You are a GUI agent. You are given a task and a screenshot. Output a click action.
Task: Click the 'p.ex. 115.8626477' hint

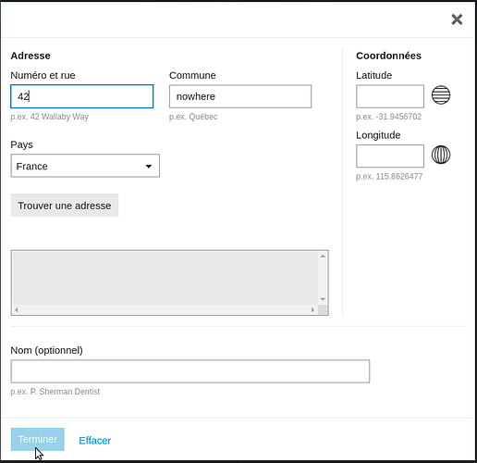point(389,177)
